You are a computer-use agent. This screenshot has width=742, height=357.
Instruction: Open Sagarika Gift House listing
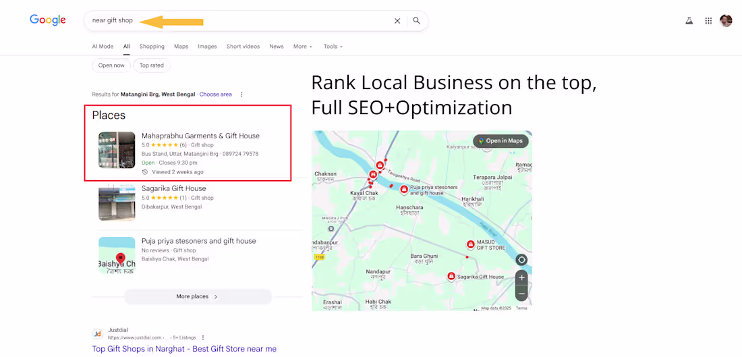click(x=173, y=188)
